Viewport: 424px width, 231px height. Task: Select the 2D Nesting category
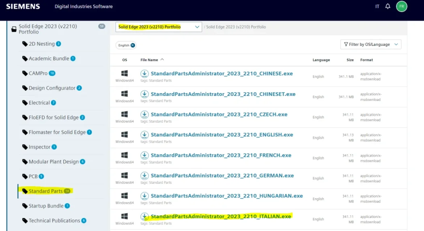[42, 44]
